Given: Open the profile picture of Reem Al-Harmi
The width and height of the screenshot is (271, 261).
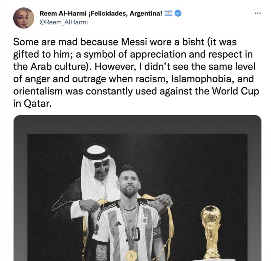Looking at the screenshot, I should click(x=23, y=18).
